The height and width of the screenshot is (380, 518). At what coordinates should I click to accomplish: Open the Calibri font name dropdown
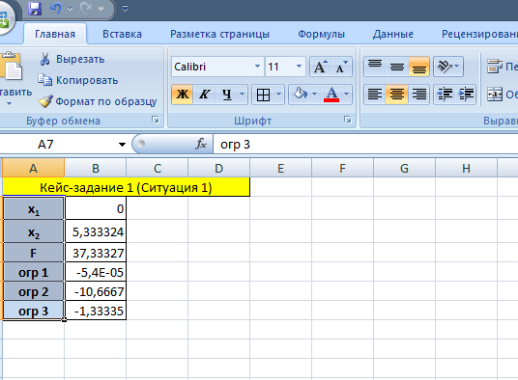[x=257, y=67]
